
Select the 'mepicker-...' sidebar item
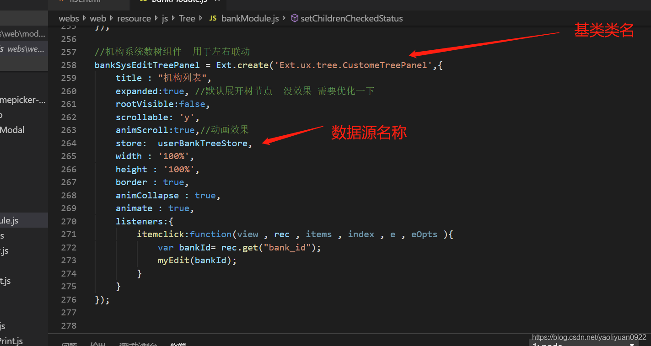coord(24,100)
